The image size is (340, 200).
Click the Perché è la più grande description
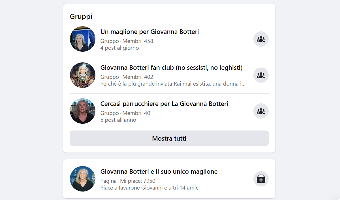(x=173, y=84)
